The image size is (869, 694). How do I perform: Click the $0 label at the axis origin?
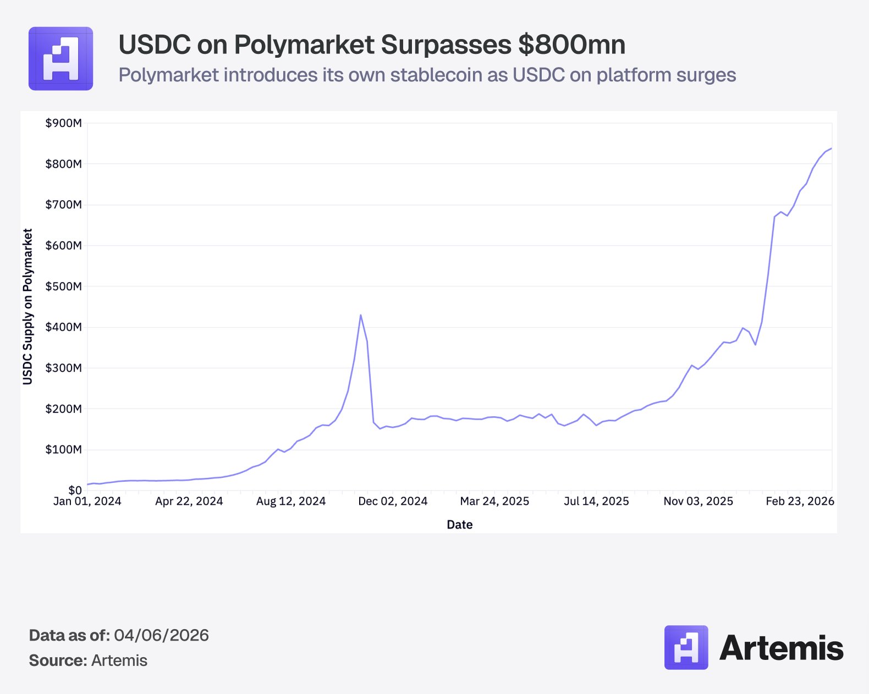pyautogui.click(x=75, y=490)
